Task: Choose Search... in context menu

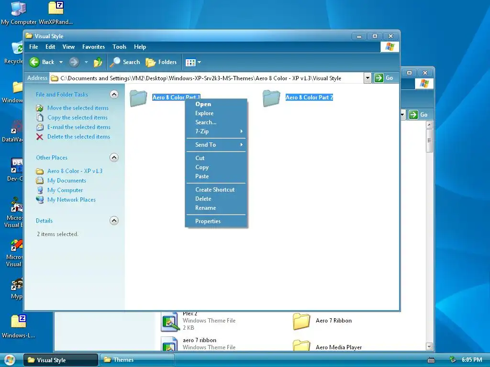Action: click(216, 122)
